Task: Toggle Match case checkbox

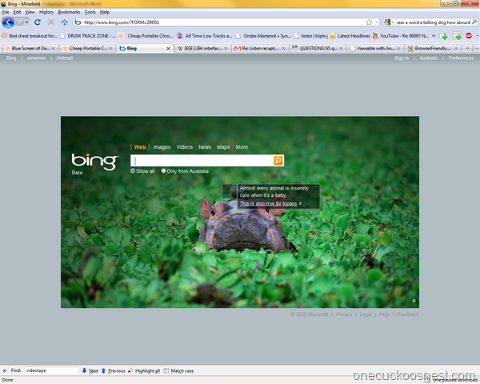Action: 166,371
